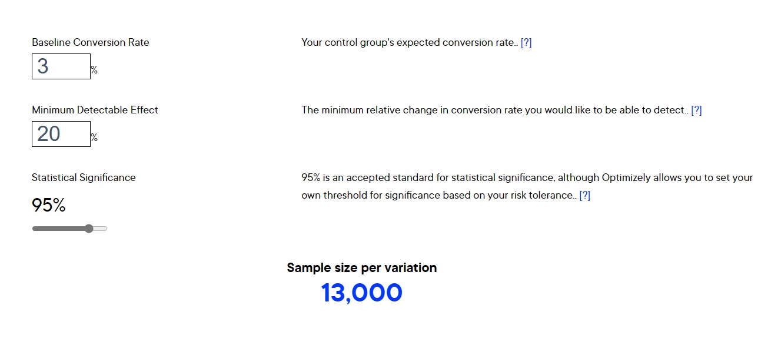This screenshot has width=768, height=342.
Task: Open help link for control group conversion rate
Action: click(x=526, y=42)
